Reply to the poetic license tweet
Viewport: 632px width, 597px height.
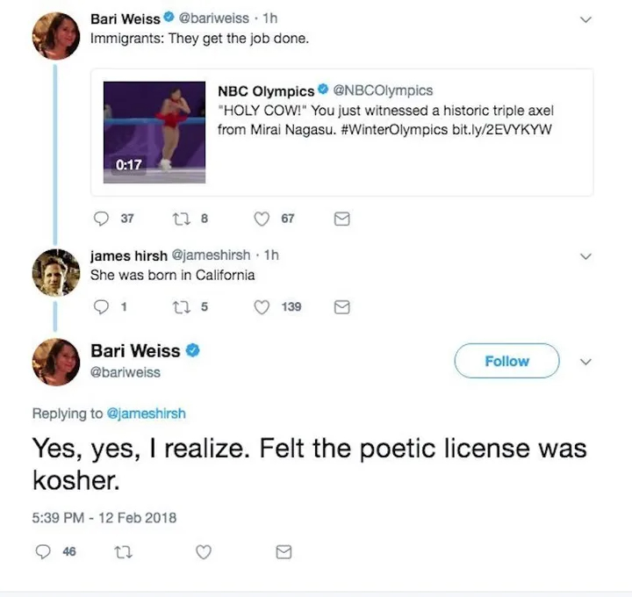43,551
